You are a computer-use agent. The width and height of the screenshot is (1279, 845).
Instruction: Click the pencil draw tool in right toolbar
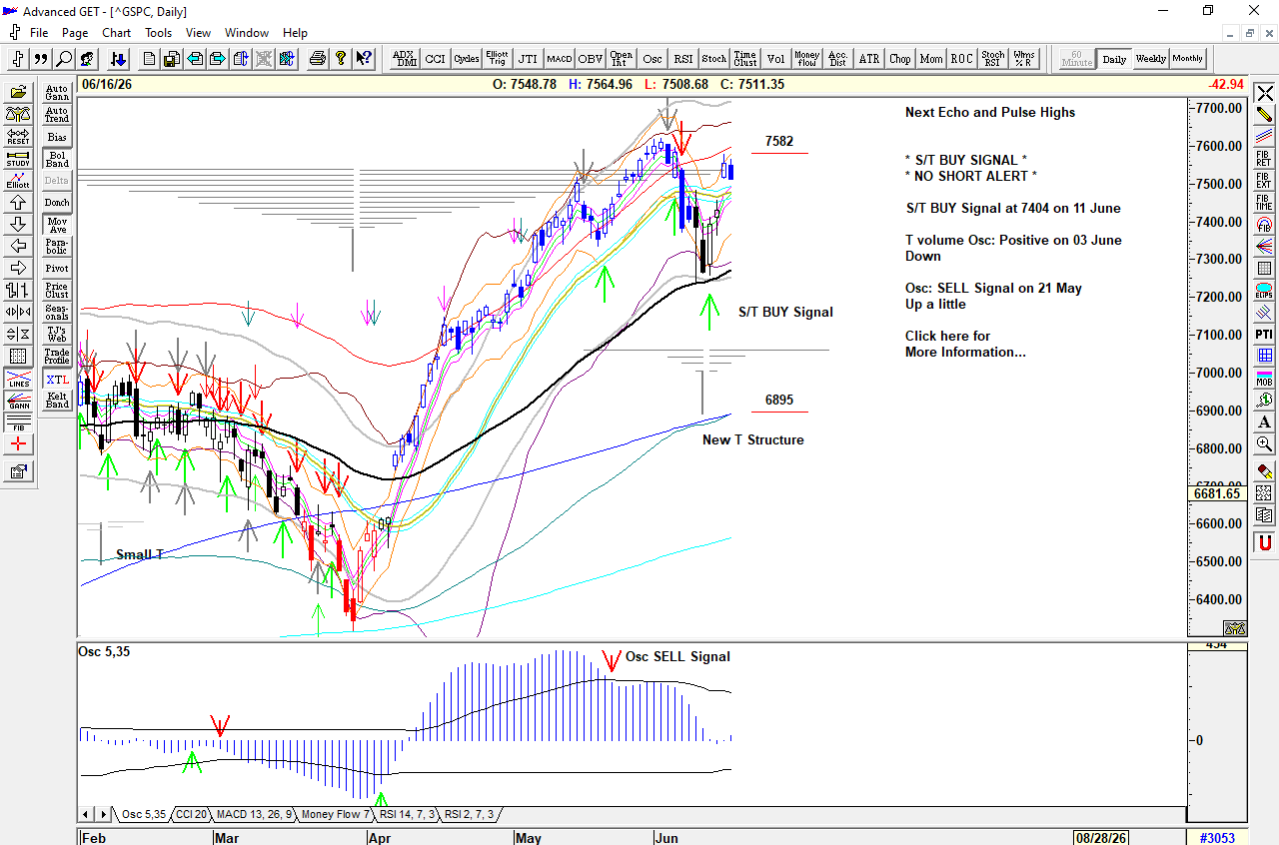click(x=1264, y=114)
